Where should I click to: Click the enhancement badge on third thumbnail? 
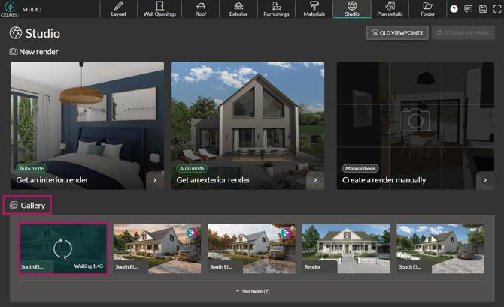(x=286, y=233)
